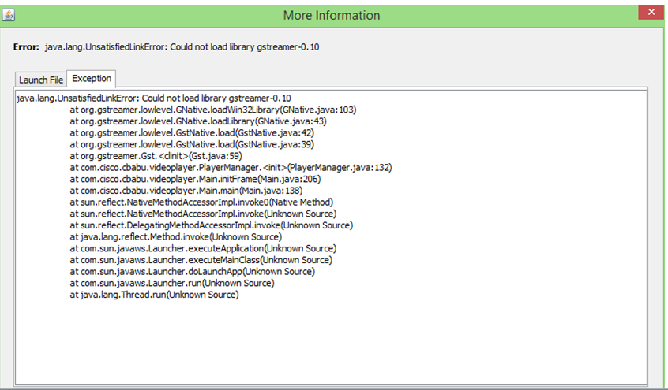This screenshot has height=390, width=668.
Task: Click the Launcher.doLaunchApp line
Action: (x=193, y=271)
